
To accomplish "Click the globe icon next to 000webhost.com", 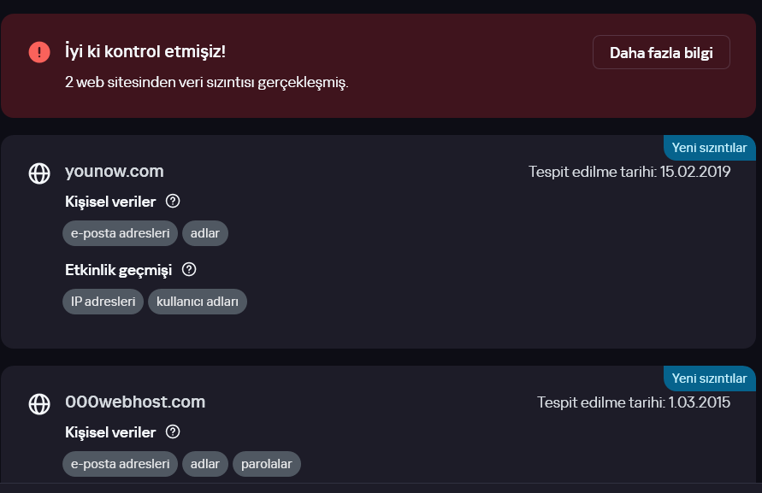I will [39, 404].
